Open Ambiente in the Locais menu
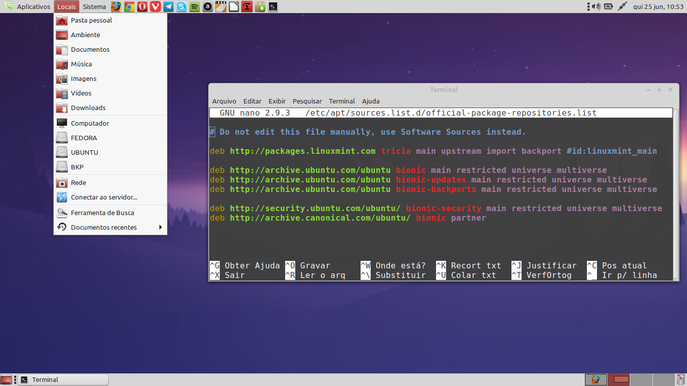The image size is (687, 386). [111, 35]
